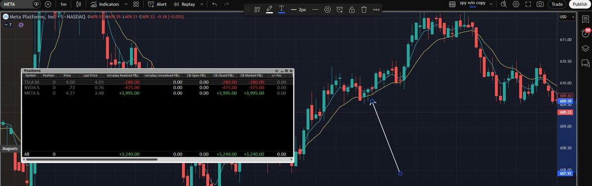Open the candlestick chart type selector
Image resolution: width=592 pixels, height=186 pixels.
point(79,4)
